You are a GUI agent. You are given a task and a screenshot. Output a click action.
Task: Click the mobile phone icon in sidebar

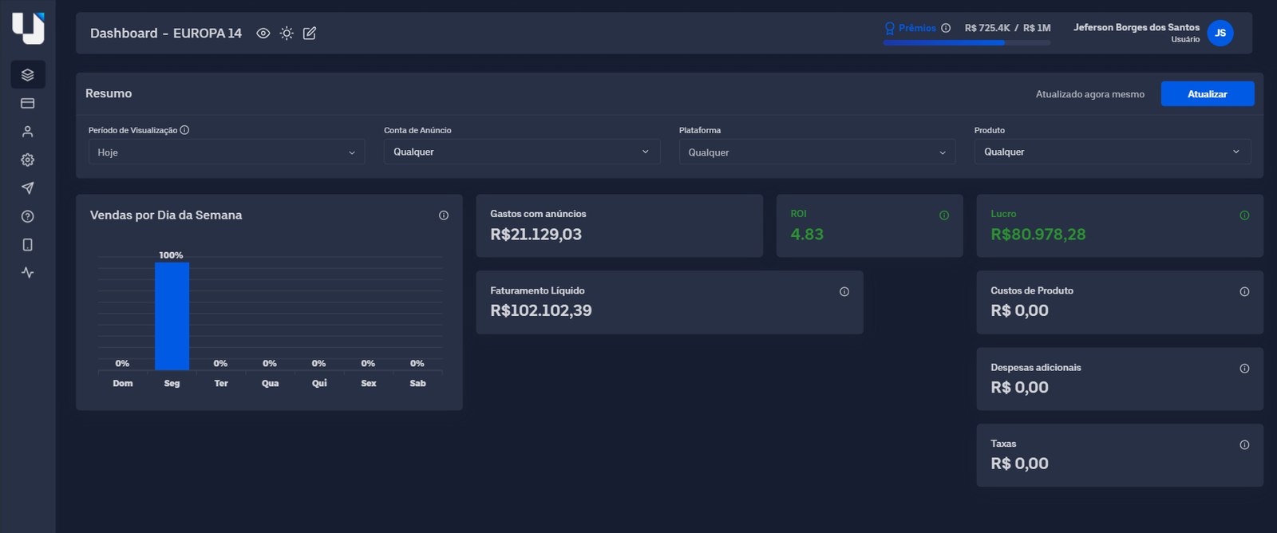(x=28, y=245)
